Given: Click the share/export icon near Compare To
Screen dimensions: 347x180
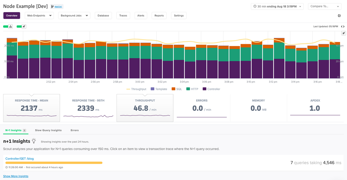Looking at the screenshot, I should coord(339,16).
